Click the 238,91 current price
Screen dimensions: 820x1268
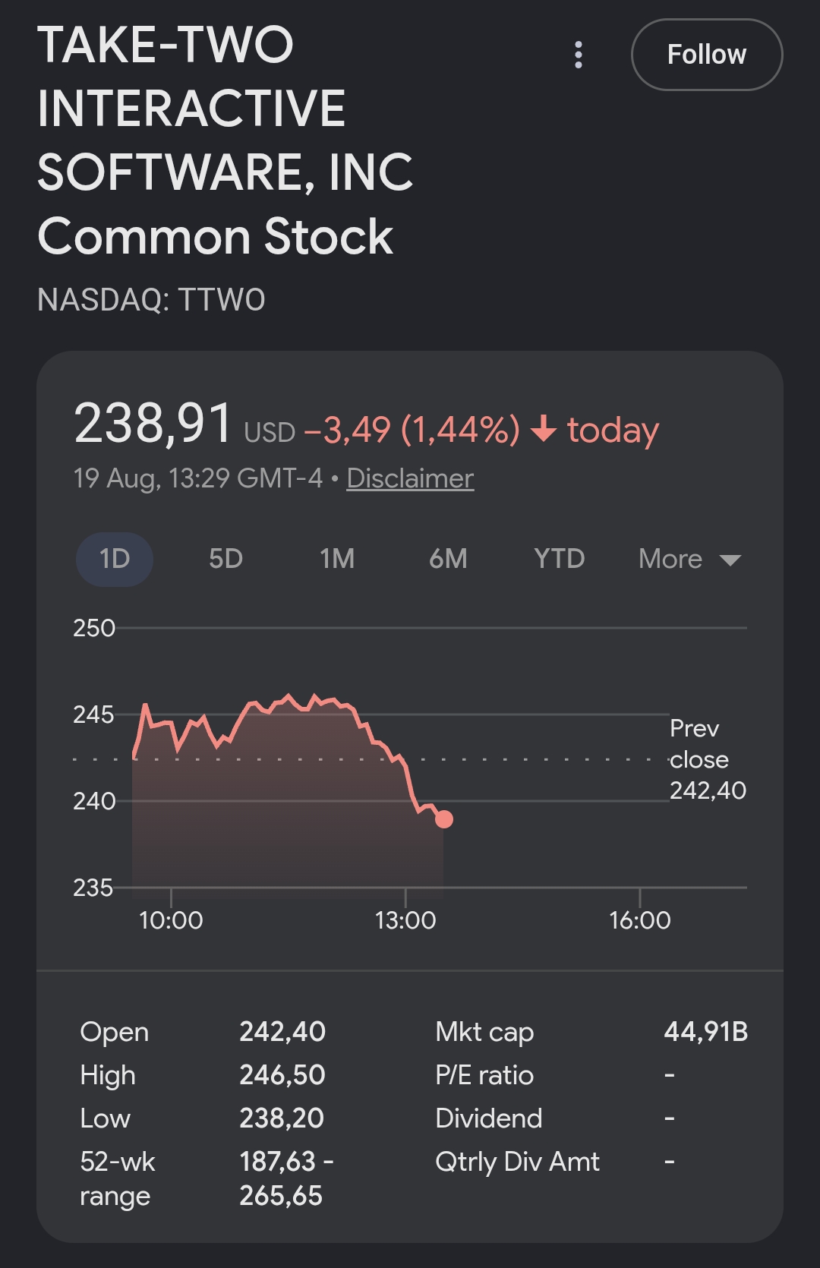153,423
